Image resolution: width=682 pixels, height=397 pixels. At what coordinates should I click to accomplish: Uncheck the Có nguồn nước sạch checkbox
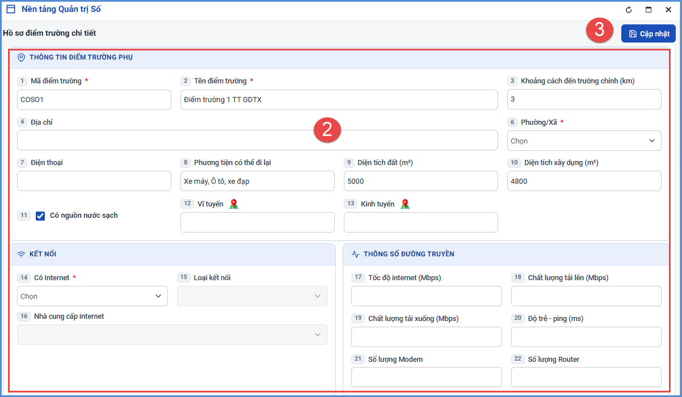[x=40, y=216]
